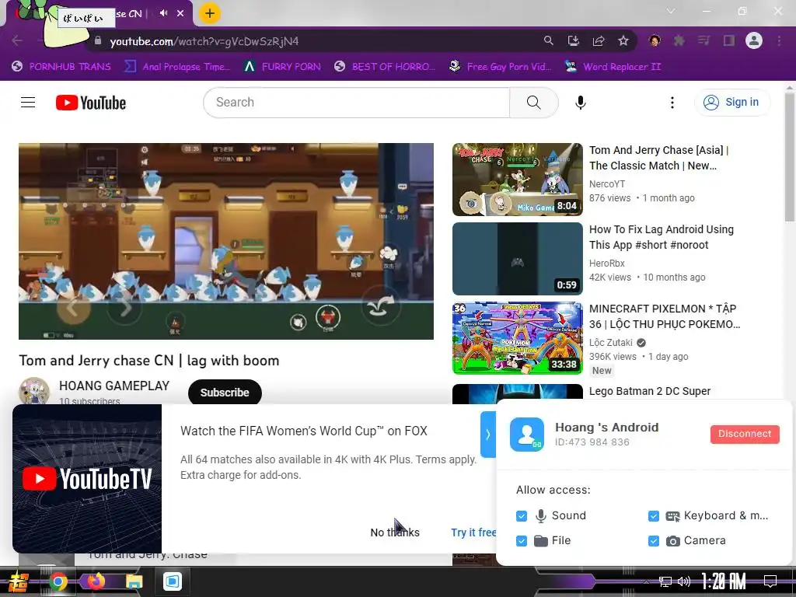Click the Disconnect button for Hoang's Android

pos(745,434)
